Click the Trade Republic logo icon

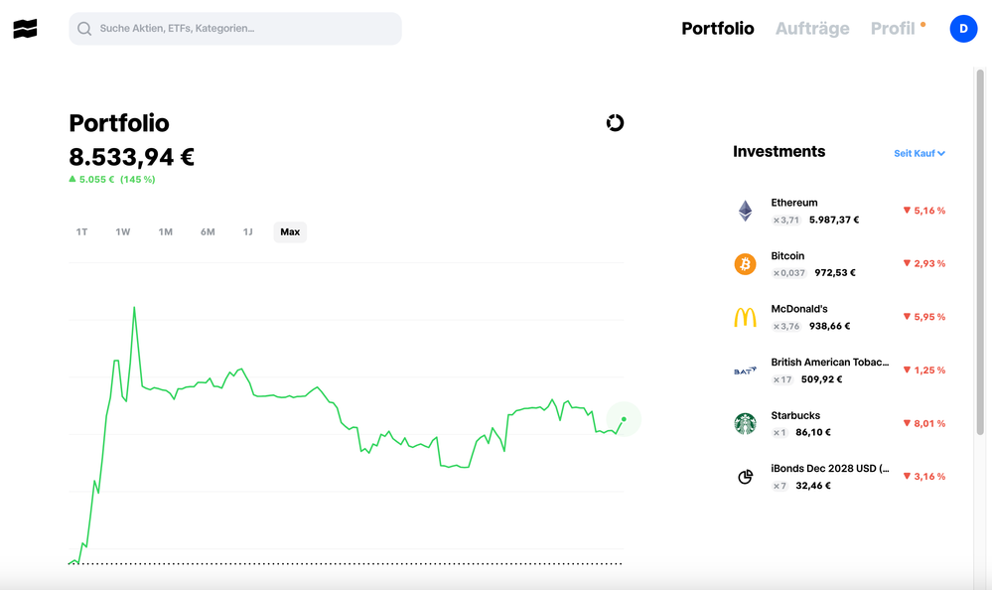tap(25, 29)
